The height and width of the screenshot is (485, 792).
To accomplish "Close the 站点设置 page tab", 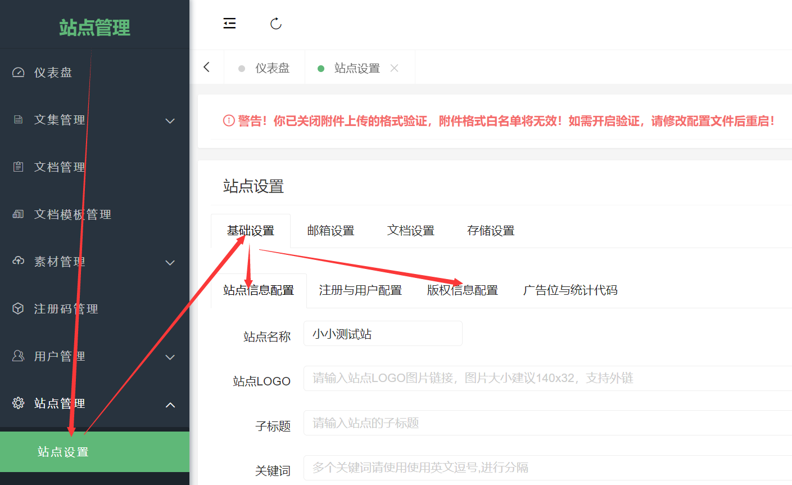I will coord(395,68).
